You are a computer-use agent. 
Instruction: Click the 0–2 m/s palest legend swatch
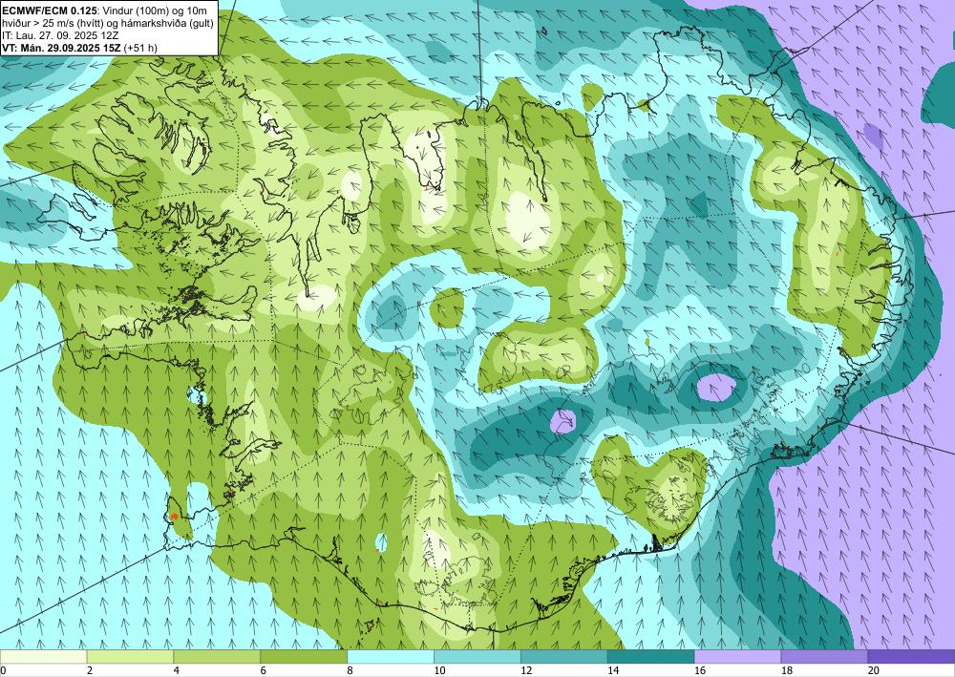coord(43,657)
